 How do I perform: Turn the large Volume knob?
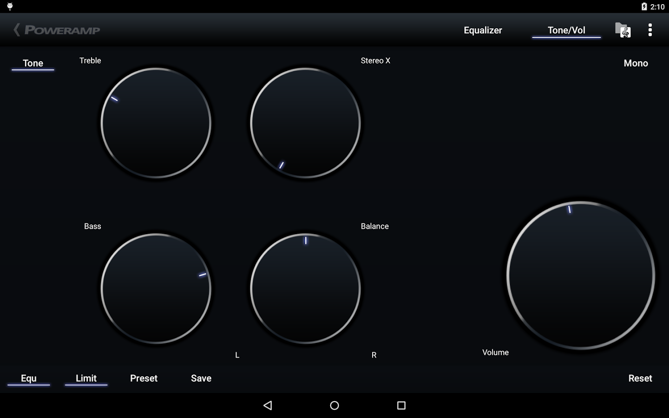click(x=580, y=275)
